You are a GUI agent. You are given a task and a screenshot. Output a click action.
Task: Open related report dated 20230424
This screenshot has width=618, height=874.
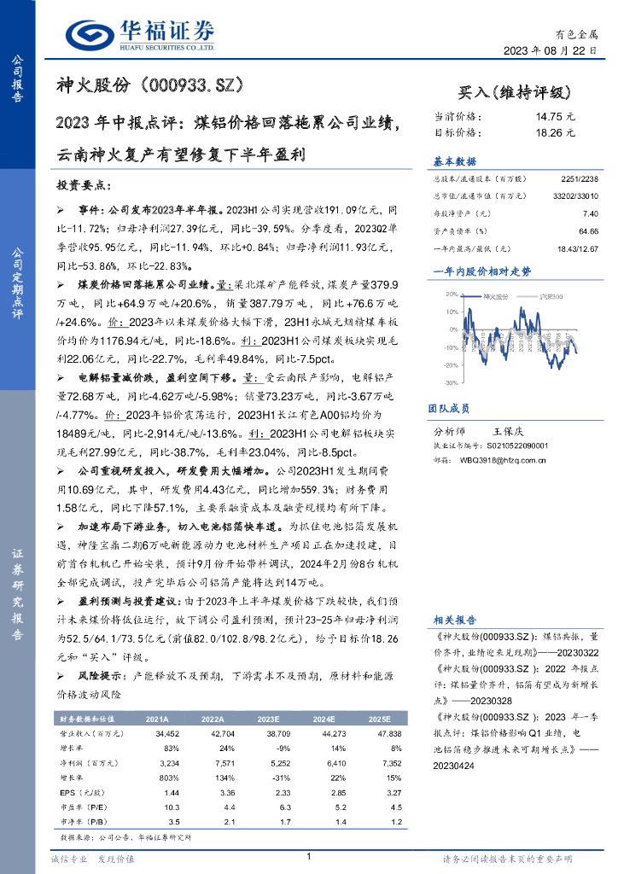[x=516, y=742]
